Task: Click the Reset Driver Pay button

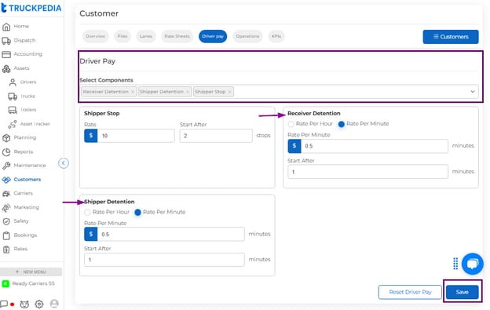Action: coord(410,292)
